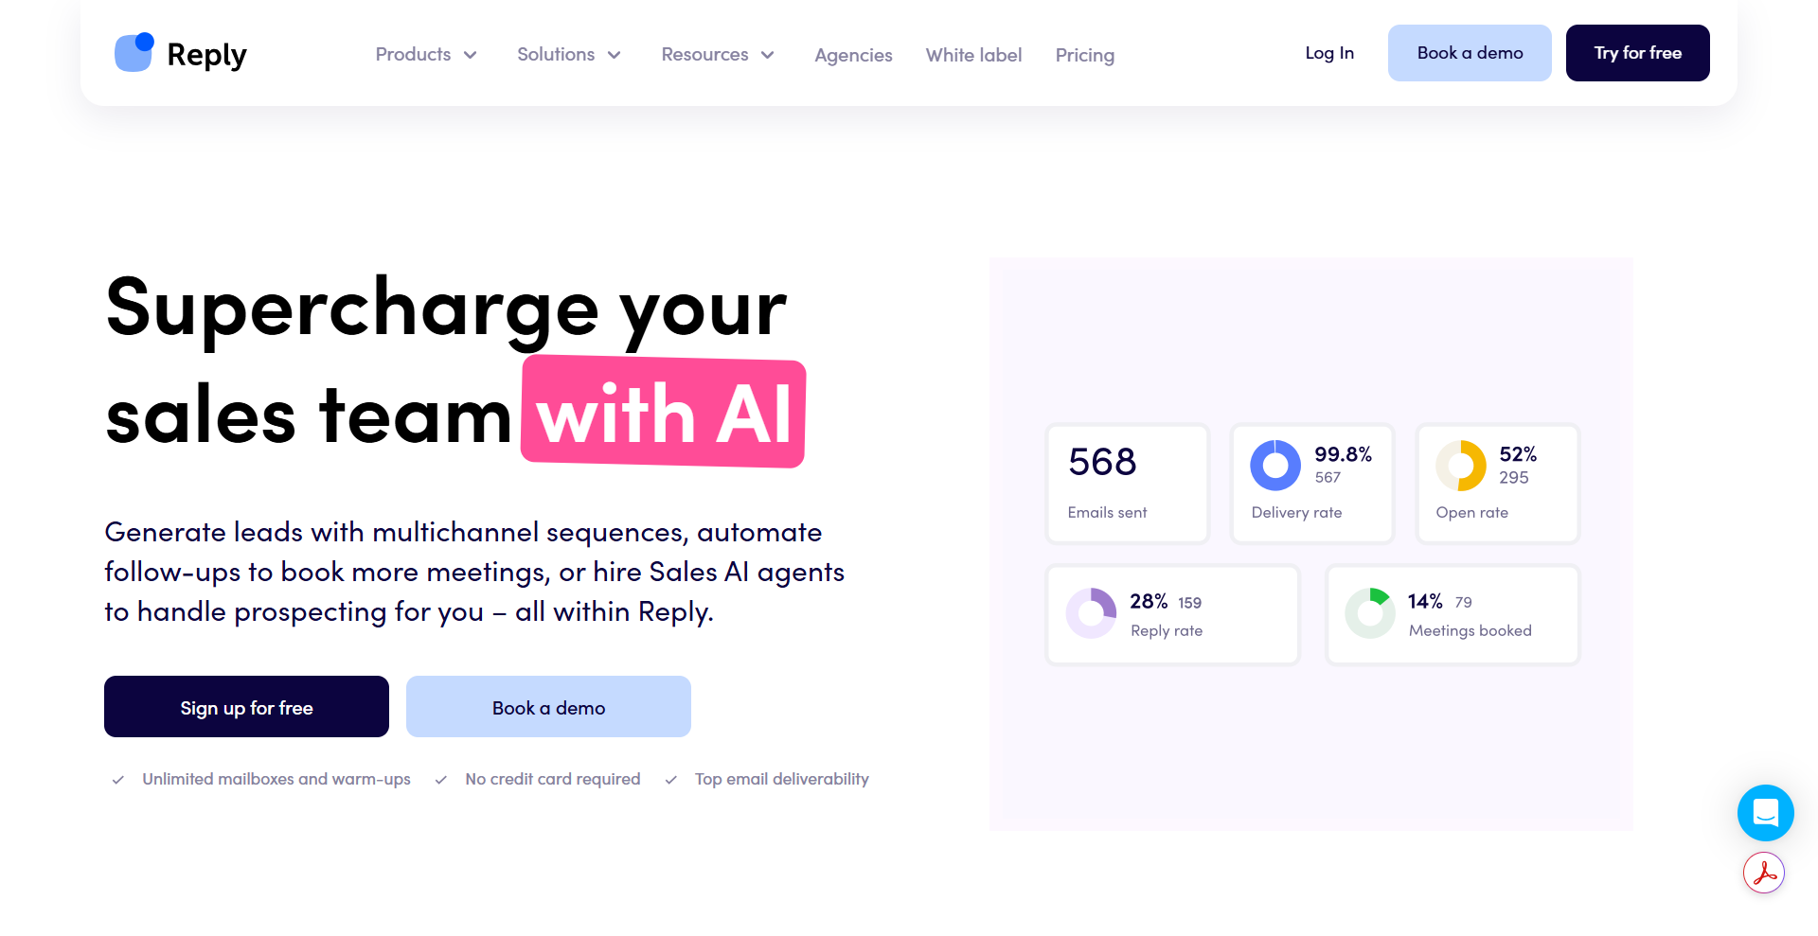Image resolution: width=1818 pixels, height=936 pixels.
Task: Click the yellow Open rate donut chart
Action: 1461,466
